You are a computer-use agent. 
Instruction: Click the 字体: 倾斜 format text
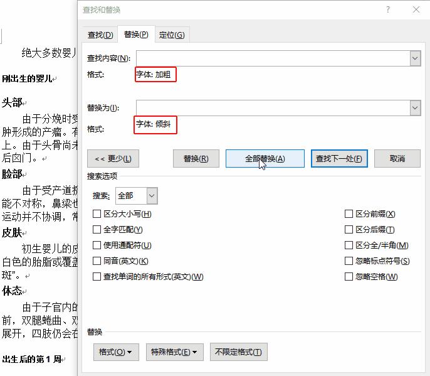(x=154, y=124)
